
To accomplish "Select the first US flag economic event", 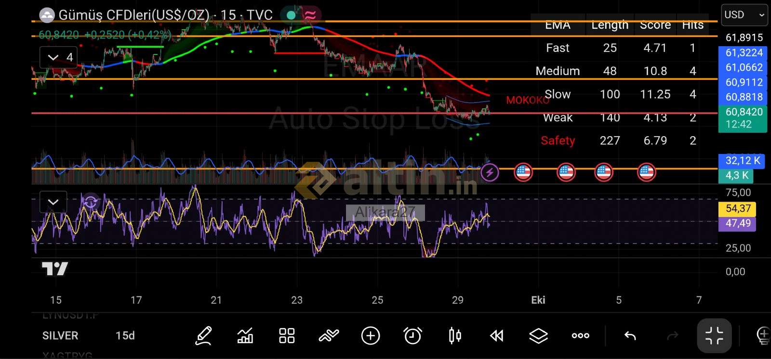I will [x=523, y=172].
